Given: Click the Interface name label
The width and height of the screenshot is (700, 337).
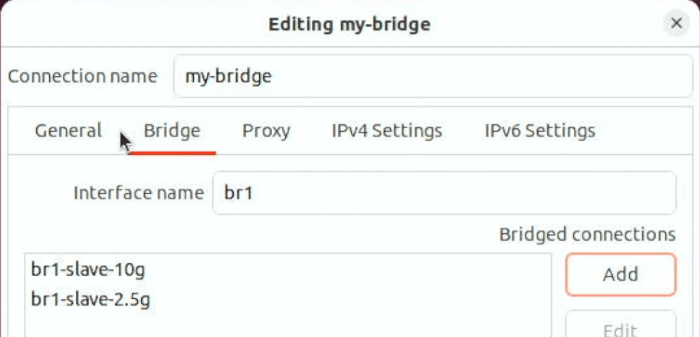Looking at the screenshot, I should click(138, 193).
